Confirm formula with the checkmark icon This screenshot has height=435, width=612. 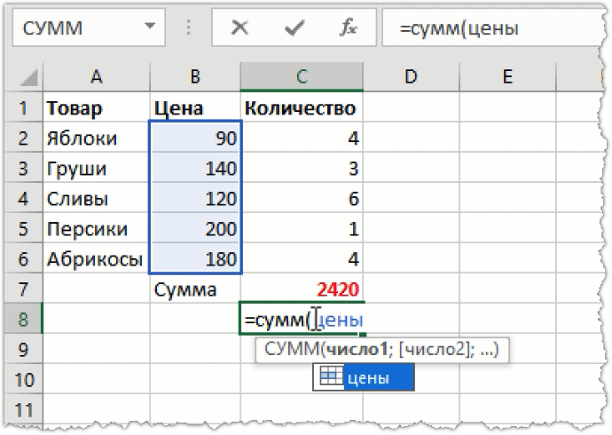294,28
